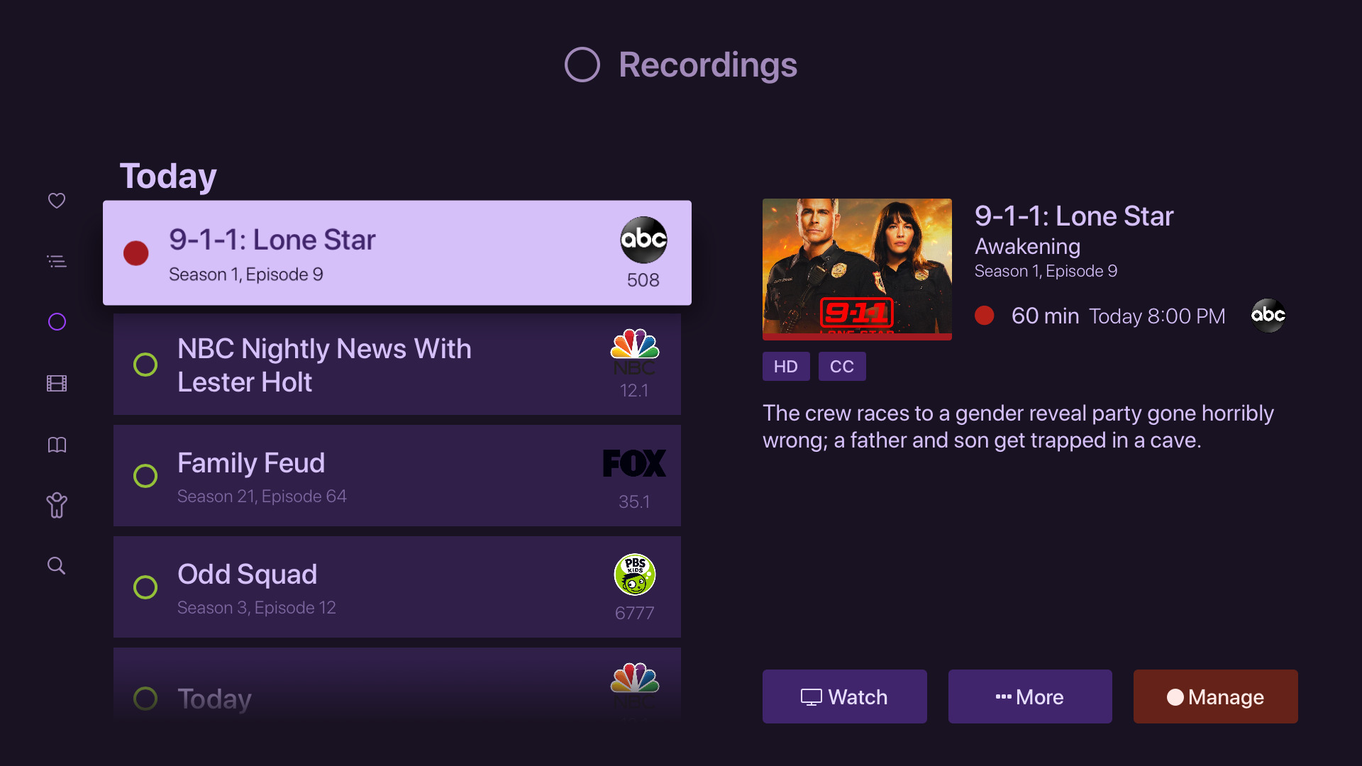
Task: Select the Odd Squad recording row
Action: 397,587
